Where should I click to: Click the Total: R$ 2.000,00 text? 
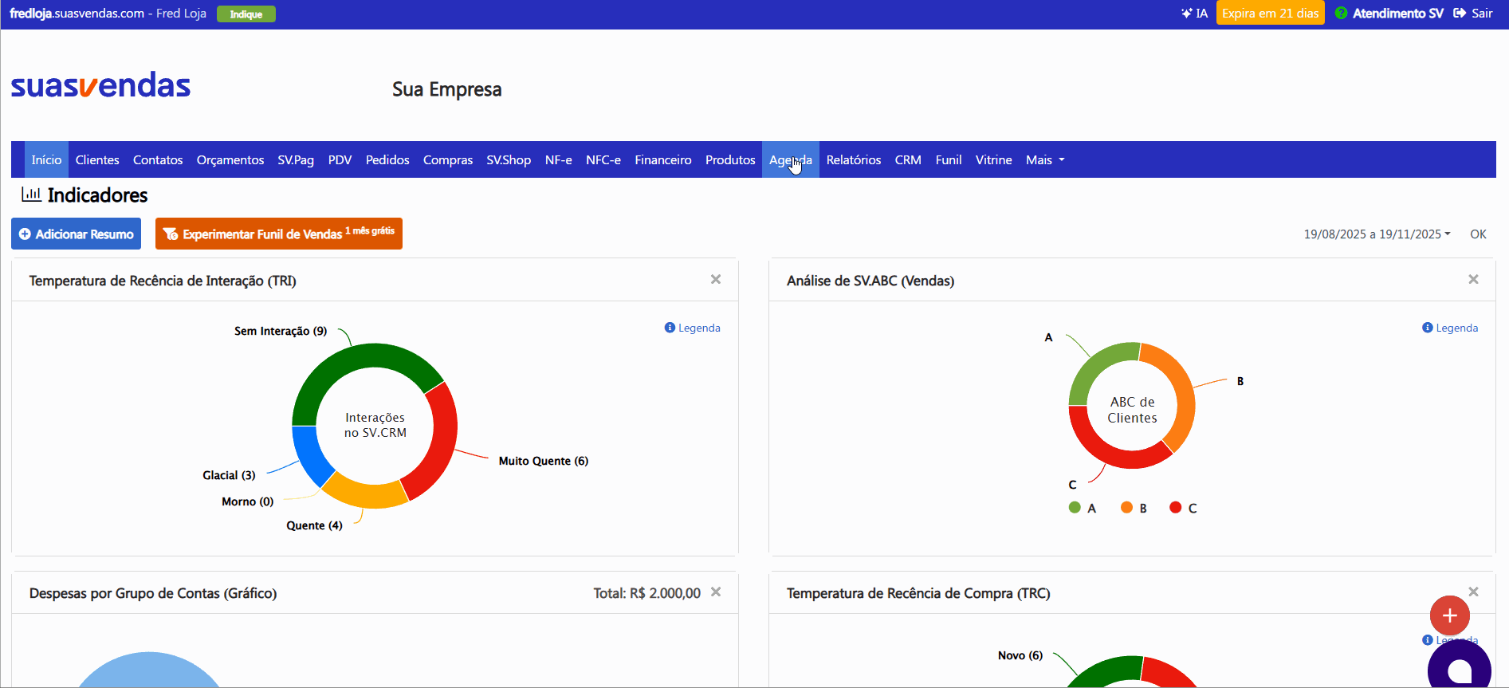(647, 593)
